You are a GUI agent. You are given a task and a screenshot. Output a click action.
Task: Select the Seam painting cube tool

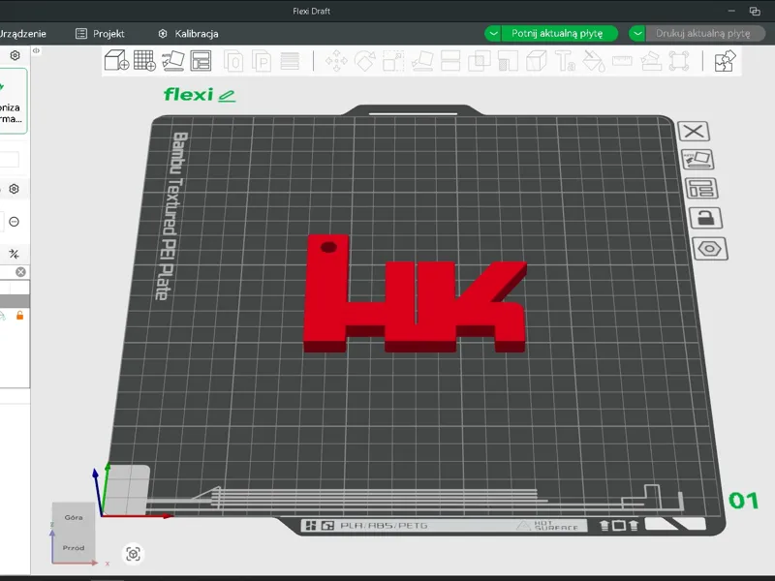[x=537, y=61]
